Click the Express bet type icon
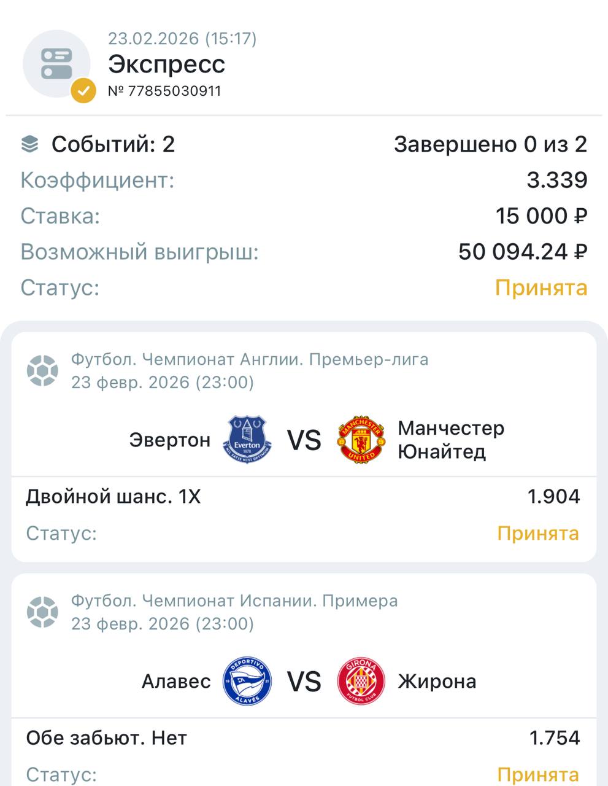608x786 pixels. click(x=56, y=64)
